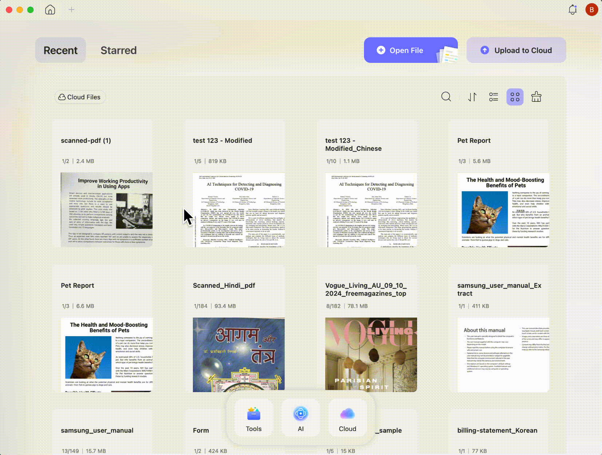Screen dimensions: 602x455
Task: Click the 15.7 MB size label
Action: 96,451
